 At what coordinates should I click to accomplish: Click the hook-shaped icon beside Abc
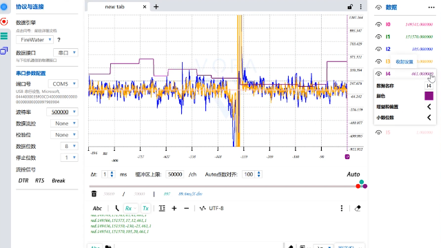(x=116, y=208)
